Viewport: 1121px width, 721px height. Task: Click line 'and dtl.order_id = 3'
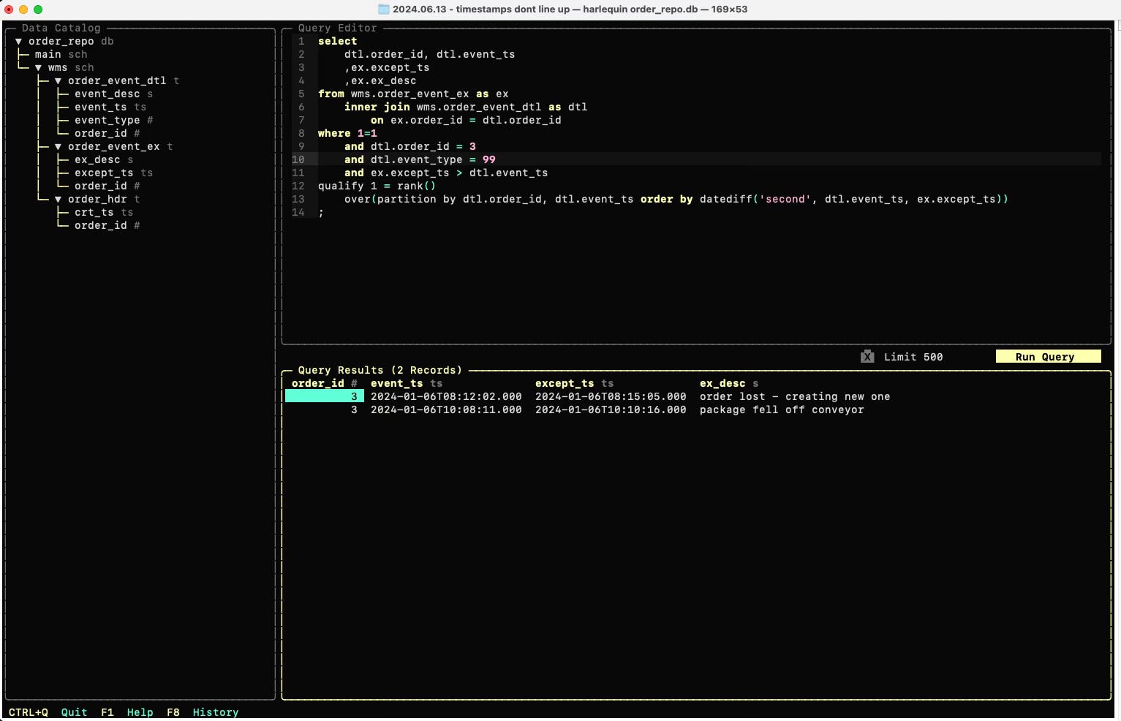click(x=410, y=147)
